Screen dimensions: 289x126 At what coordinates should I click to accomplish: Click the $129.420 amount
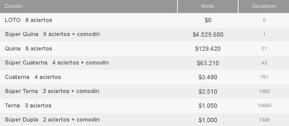point(208,49)
